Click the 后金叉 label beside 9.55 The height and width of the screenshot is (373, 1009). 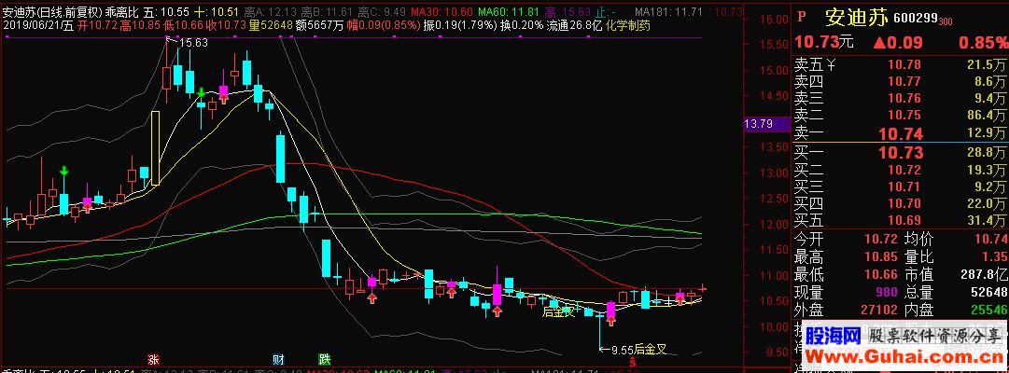pos(650,350)
